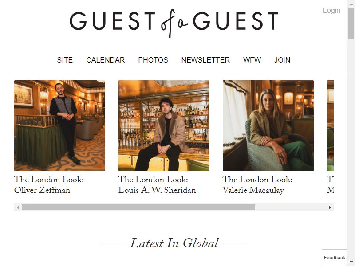Image resolution: width=355 pixels, height=266 pixels.
Task: Open the PHOTOS menu item
Action: [x=153, y=60]
